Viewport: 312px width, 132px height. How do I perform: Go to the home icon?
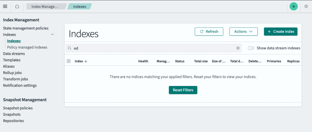point(17,6)
